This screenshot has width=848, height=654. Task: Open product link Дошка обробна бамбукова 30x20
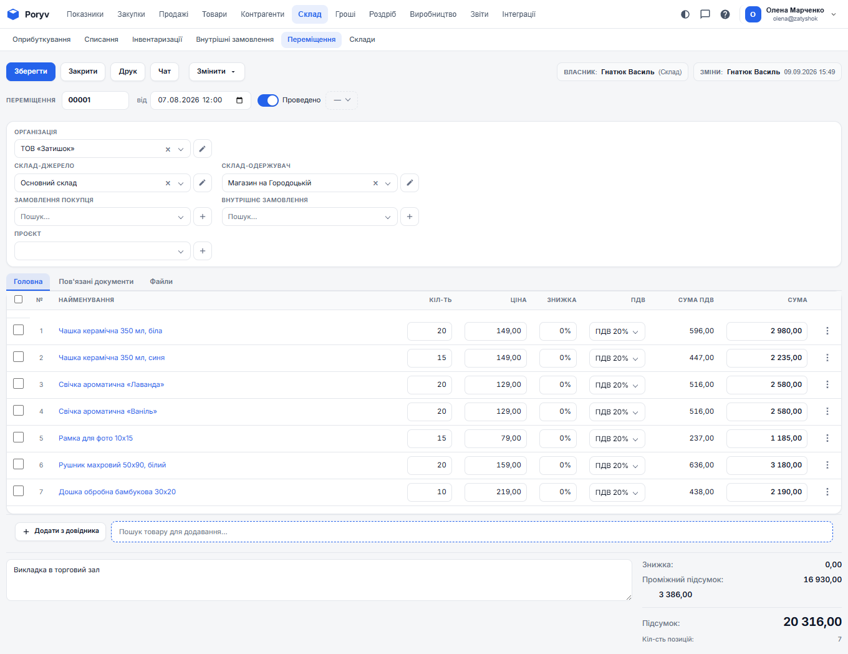[117, 492]
